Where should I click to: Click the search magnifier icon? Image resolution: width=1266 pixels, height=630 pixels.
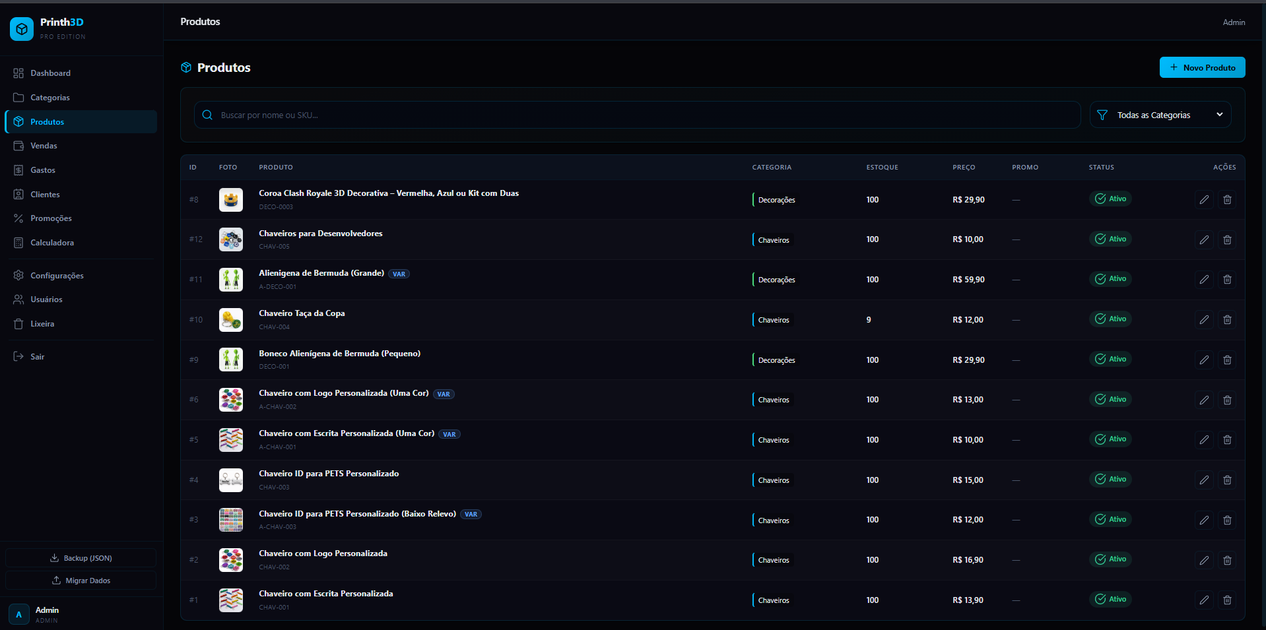[x=207, y=115]
